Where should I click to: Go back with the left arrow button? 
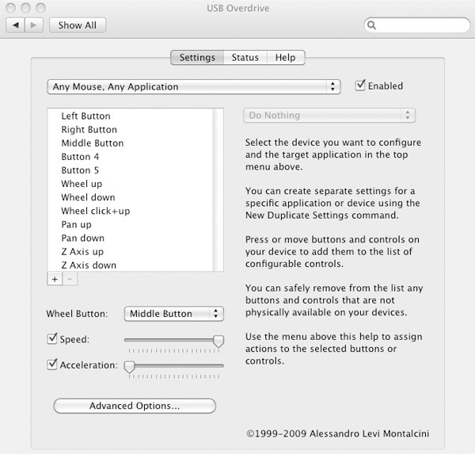coord(15,25)
